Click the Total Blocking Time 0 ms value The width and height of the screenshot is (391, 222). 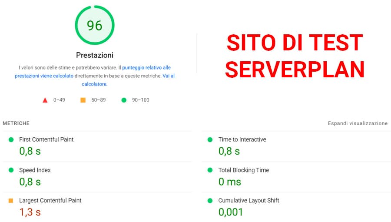[229, 182]
